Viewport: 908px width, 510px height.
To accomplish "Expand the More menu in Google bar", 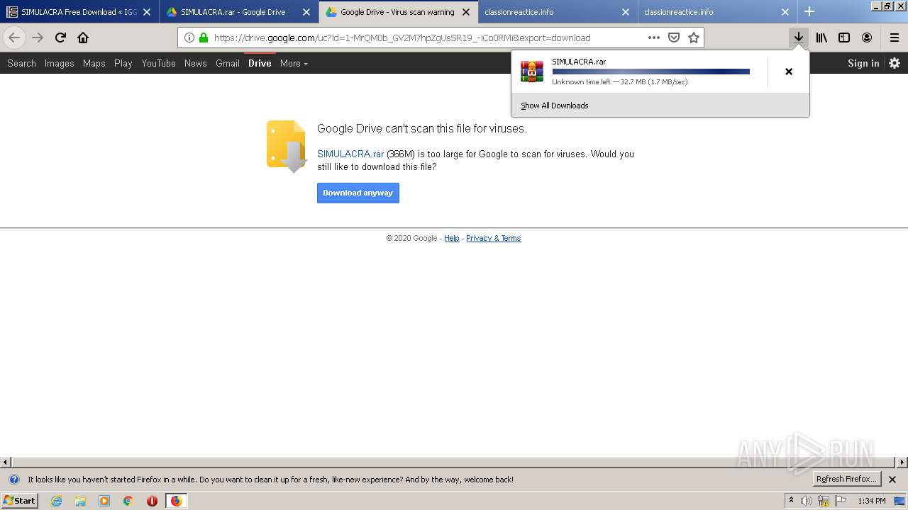I will [294, 63].
